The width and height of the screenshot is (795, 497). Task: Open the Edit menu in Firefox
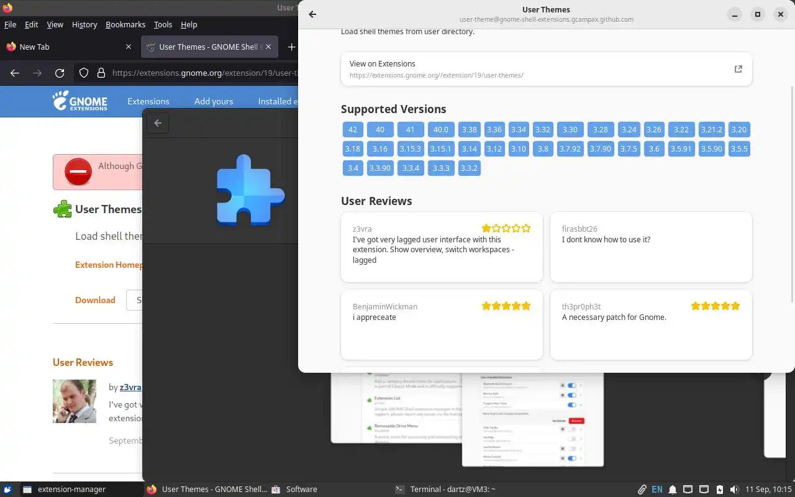(x=31, y=25)
